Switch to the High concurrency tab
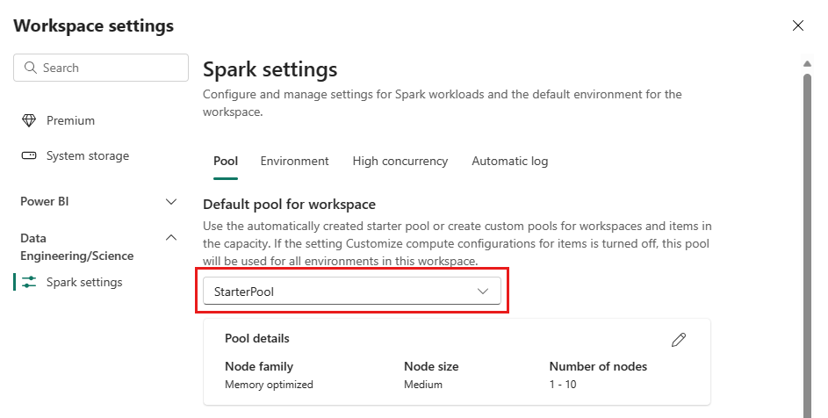 [x=400, y=162]
